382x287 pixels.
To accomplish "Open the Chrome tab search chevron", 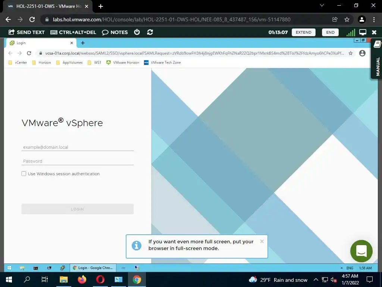I will (322, 5).
